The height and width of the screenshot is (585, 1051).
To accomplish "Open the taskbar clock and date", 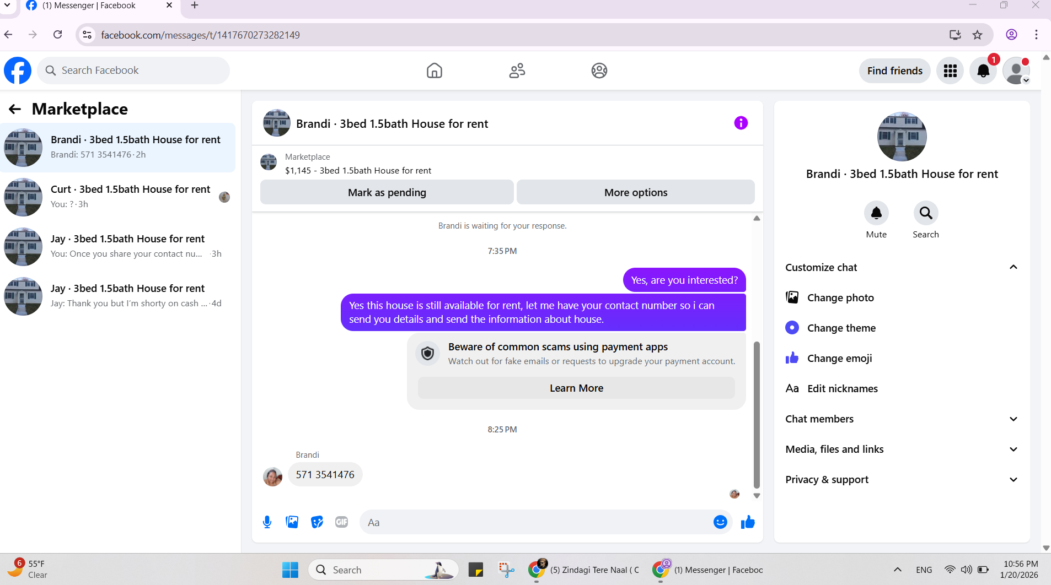I will tap(1020, 570).
